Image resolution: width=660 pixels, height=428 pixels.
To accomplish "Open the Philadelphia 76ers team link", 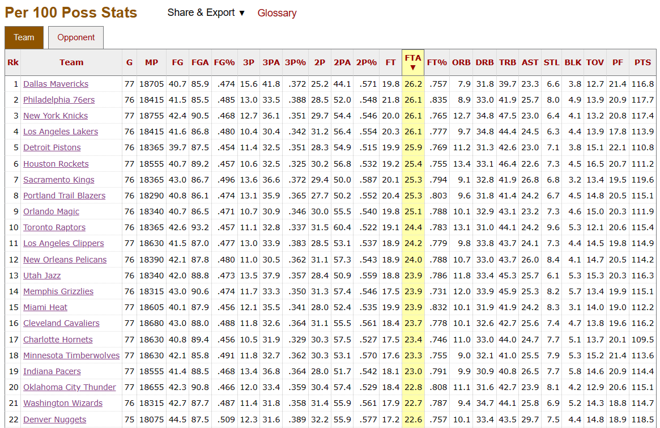I will [x=59, y=100].
